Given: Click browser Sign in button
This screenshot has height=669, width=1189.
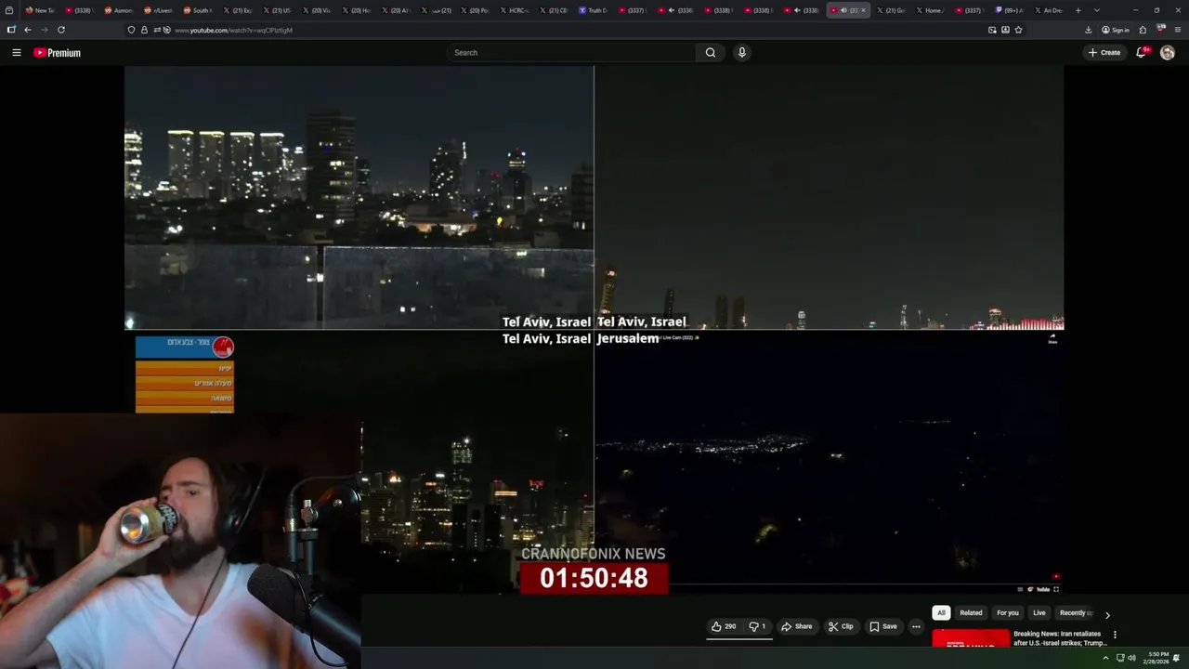Looking at the screenshot, I should pos(1116,30).
